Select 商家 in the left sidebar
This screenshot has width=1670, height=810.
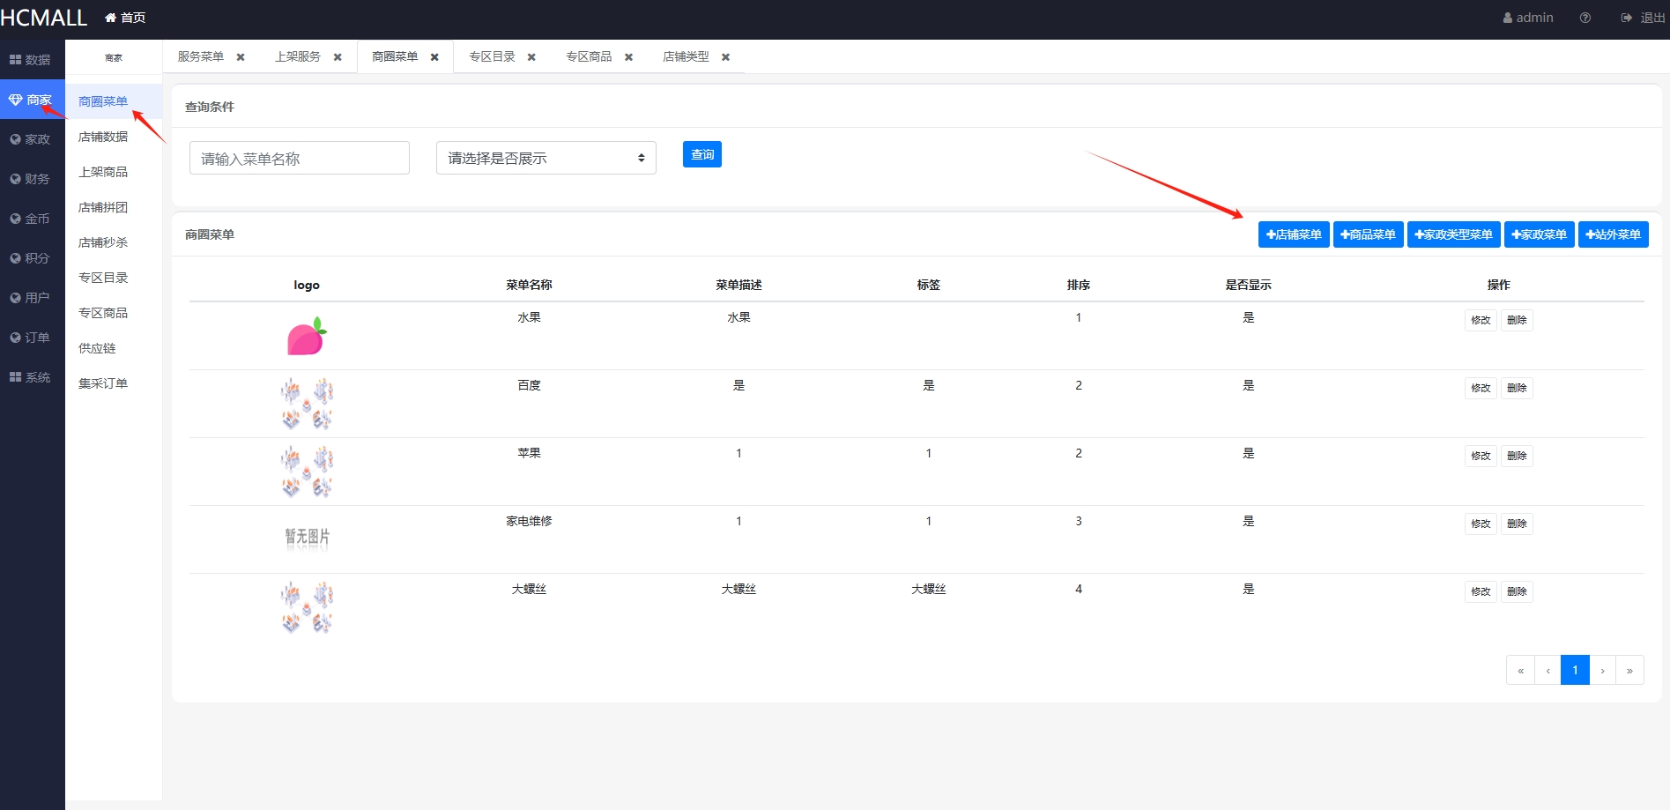pos(32,100)
